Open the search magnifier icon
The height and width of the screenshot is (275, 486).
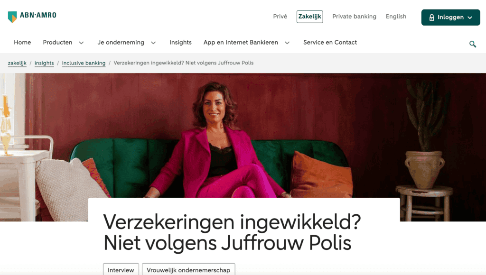pos(472,44)
